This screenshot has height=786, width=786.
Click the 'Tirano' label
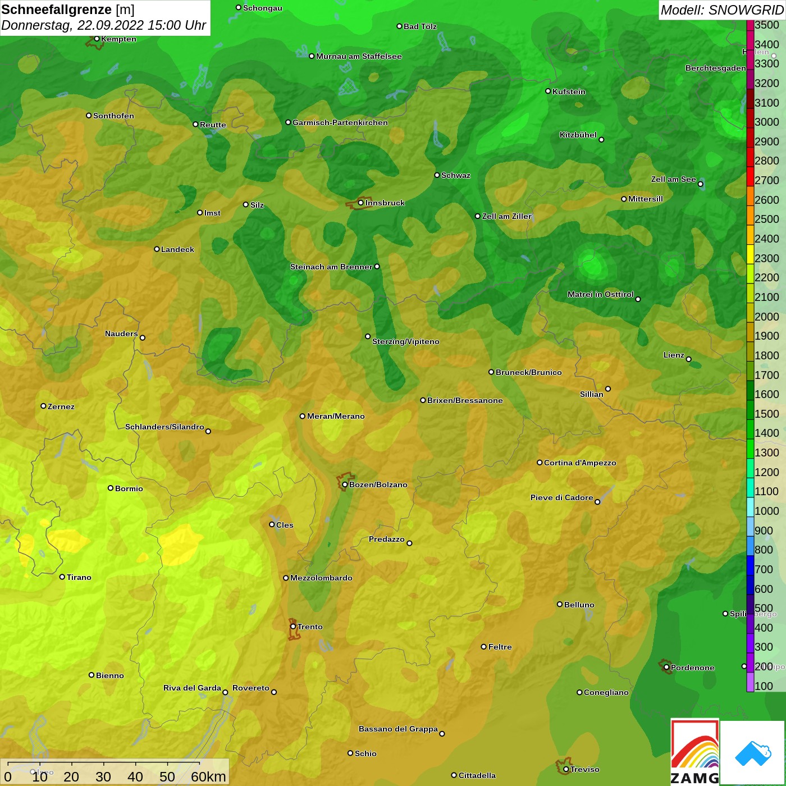(x=79, y=577)
